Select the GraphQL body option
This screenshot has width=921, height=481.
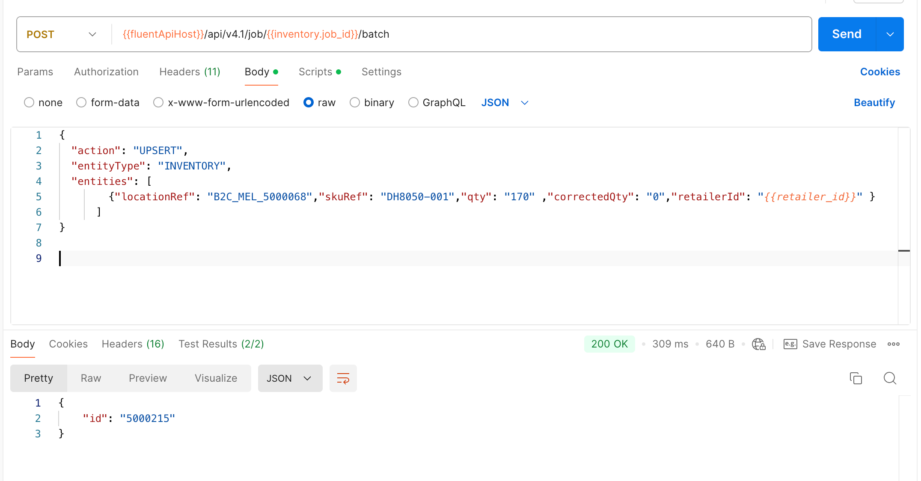(x=413, y=103)
